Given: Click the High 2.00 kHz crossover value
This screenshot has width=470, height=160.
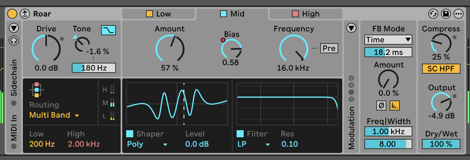Looking at the screenshot, I should click(x=84, y=144).
